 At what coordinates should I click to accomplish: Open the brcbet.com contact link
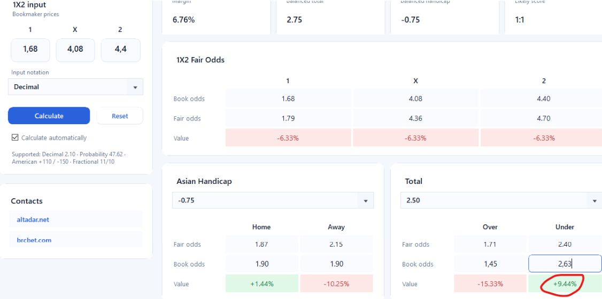click(x=34, y=240)
